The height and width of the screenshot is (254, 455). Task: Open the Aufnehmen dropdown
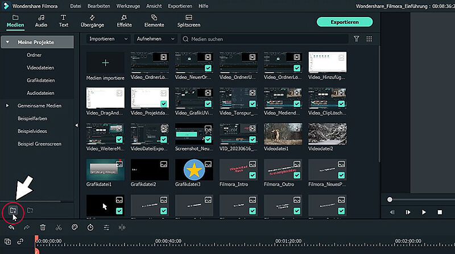pyautogui.click(x=155, y=39)
